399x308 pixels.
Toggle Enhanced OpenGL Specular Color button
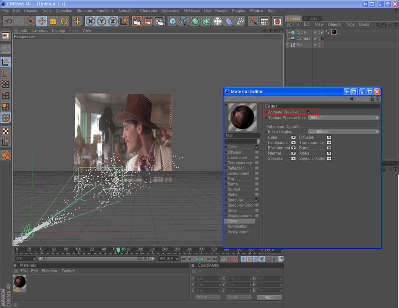(x=329, y=159)
